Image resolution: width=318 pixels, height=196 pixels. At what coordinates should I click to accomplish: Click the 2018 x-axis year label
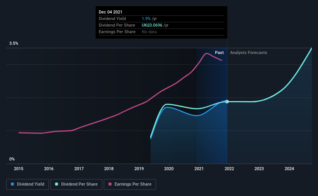109,169
